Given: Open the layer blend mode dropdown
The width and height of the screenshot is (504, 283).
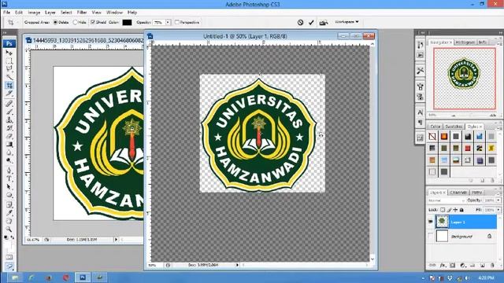Looking at the screenshot, I should click(447, 200).
